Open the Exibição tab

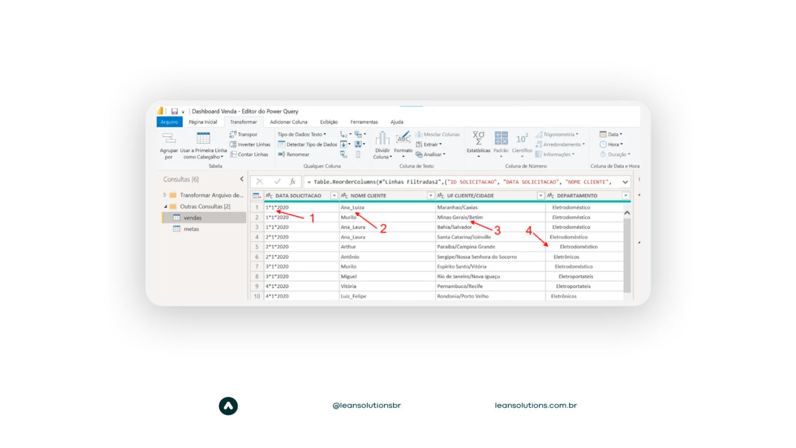coord(329,122)
